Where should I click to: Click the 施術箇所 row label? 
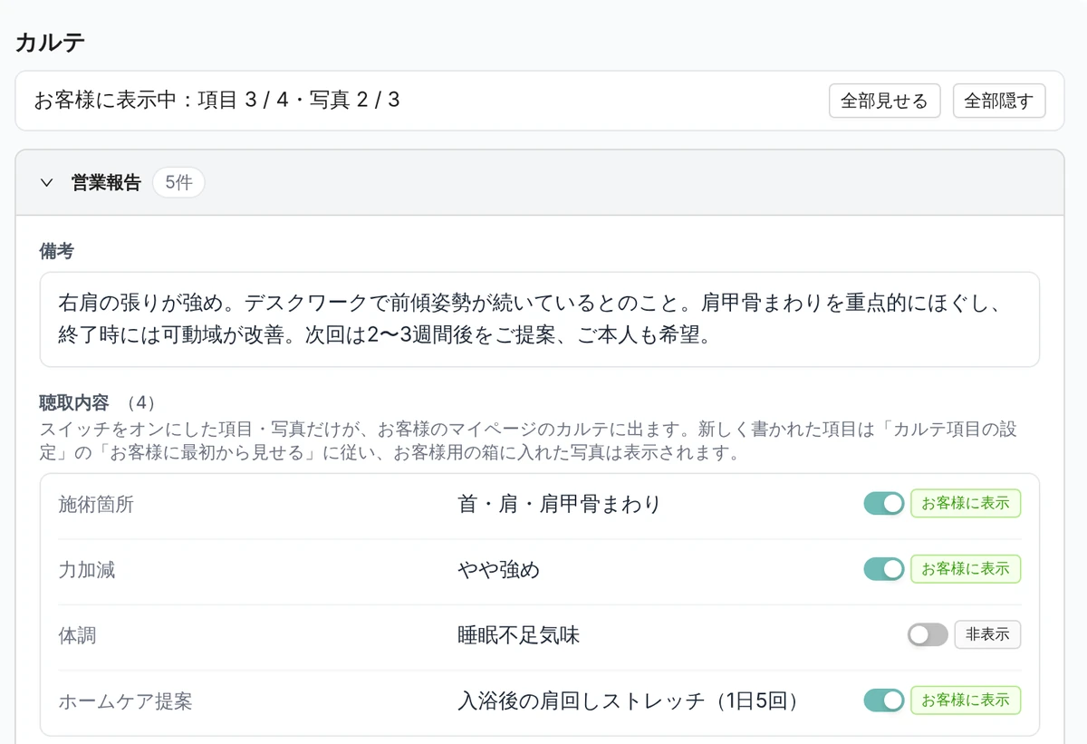click(x=96, y=505)
